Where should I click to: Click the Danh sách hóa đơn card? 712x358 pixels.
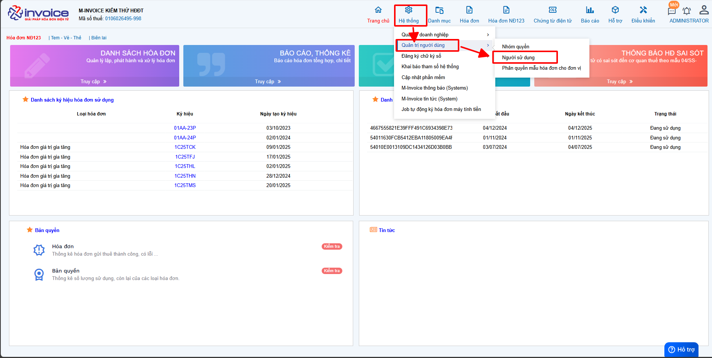94,66
